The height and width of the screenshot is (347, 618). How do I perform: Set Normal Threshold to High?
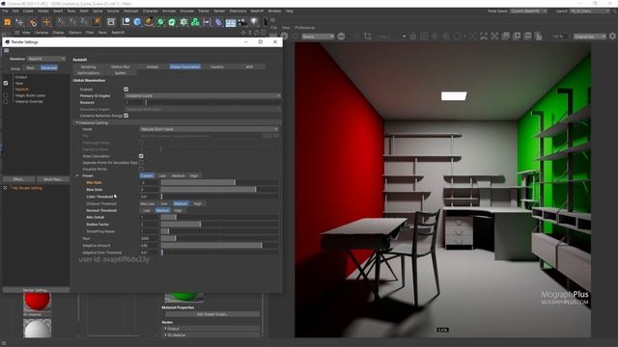(178, 210)
